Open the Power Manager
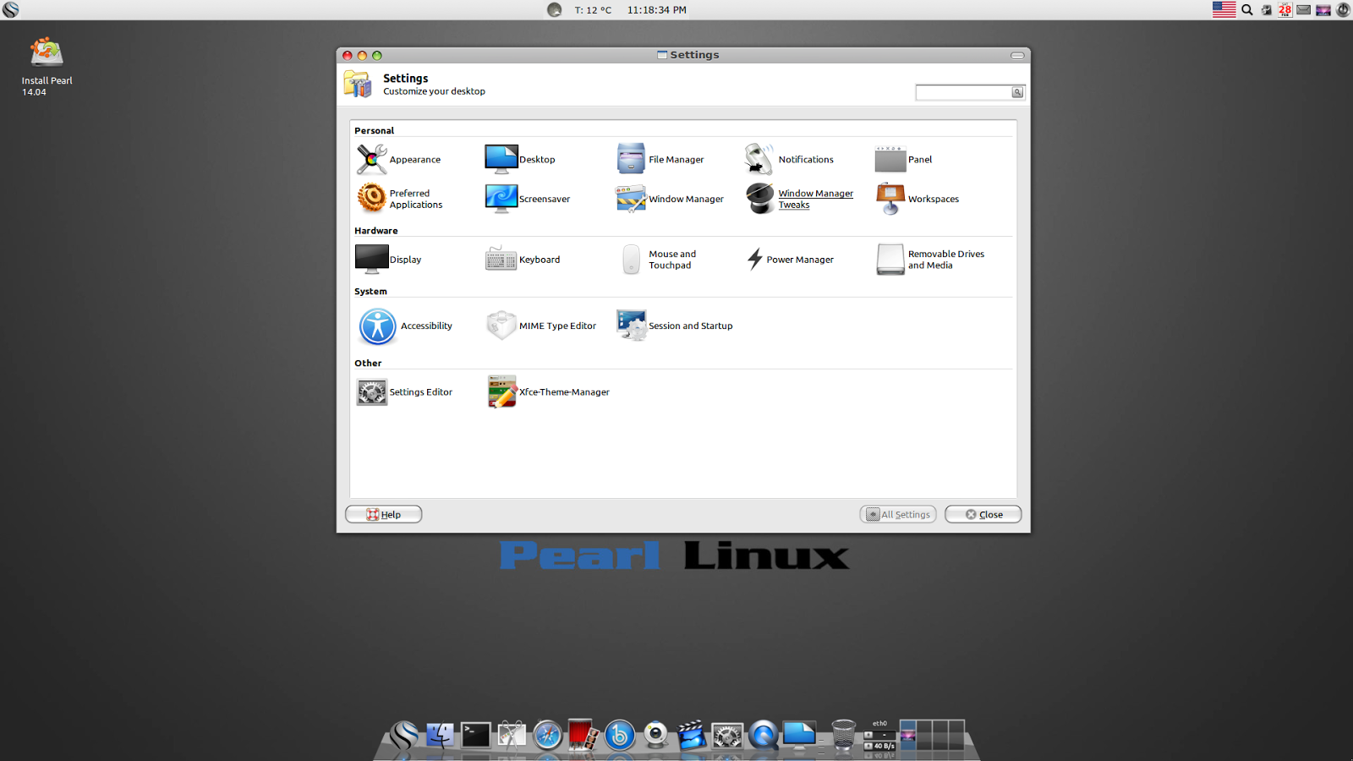The image size is (1353, 761). click(791, 260)
